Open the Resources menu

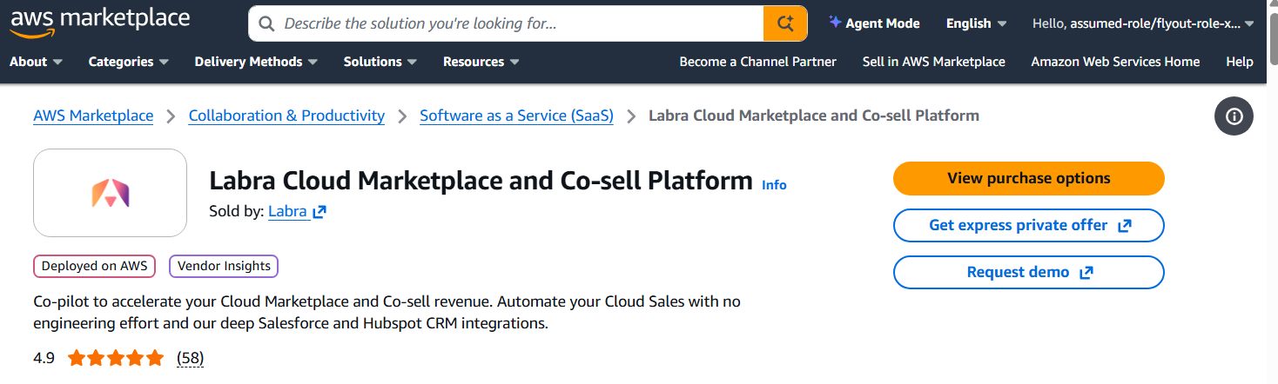481,62
